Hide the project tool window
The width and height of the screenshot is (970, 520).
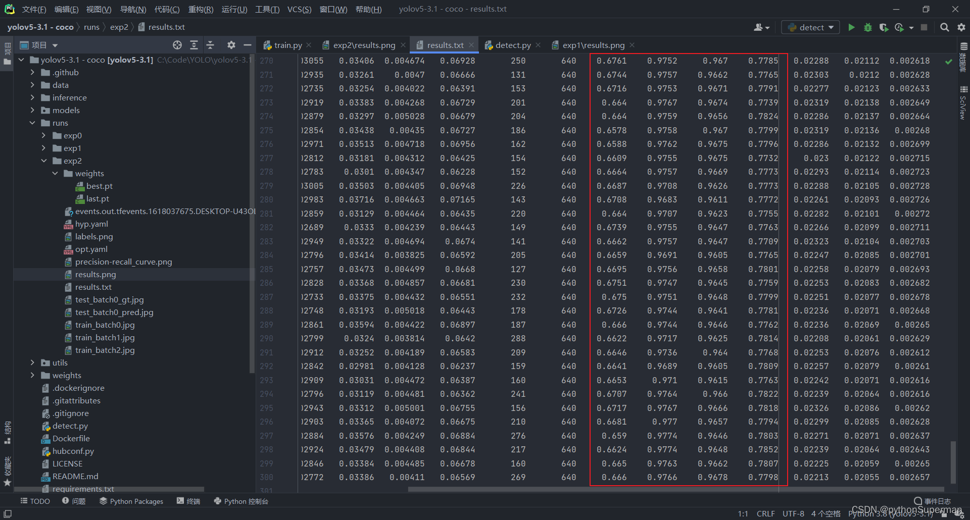[x=248, y=45]
